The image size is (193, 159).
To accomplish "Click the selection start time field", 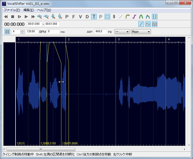I will [35, 24].
